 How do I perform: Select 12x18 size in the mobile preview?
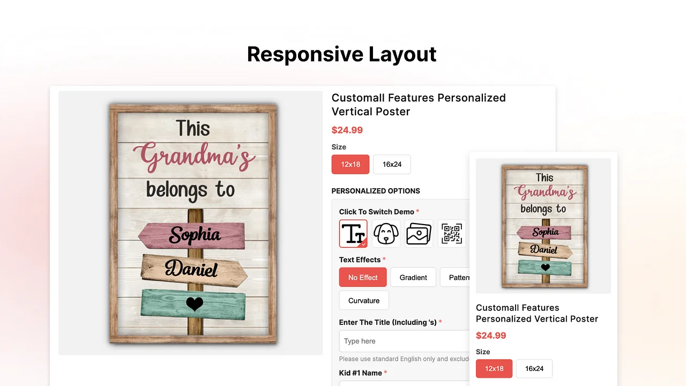(494, 369)
